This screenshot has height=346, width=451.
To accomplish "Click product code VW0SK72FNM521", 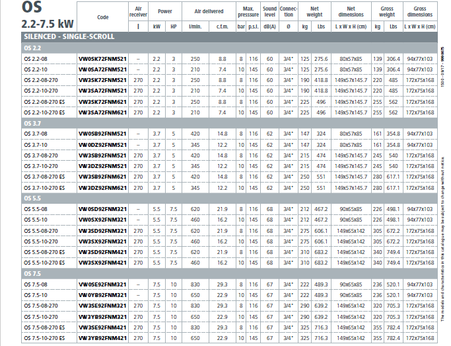I will (x=102, y=60).
